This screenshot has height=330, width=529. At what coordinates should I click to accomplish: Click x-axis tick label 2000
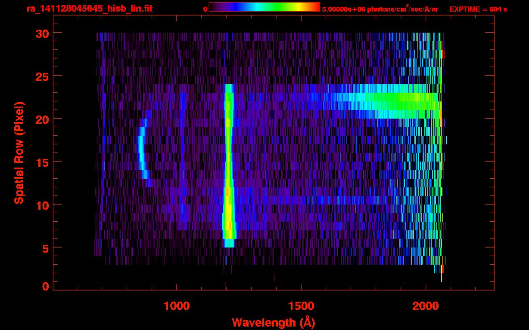pyautogui.click(x=426, y=306)
